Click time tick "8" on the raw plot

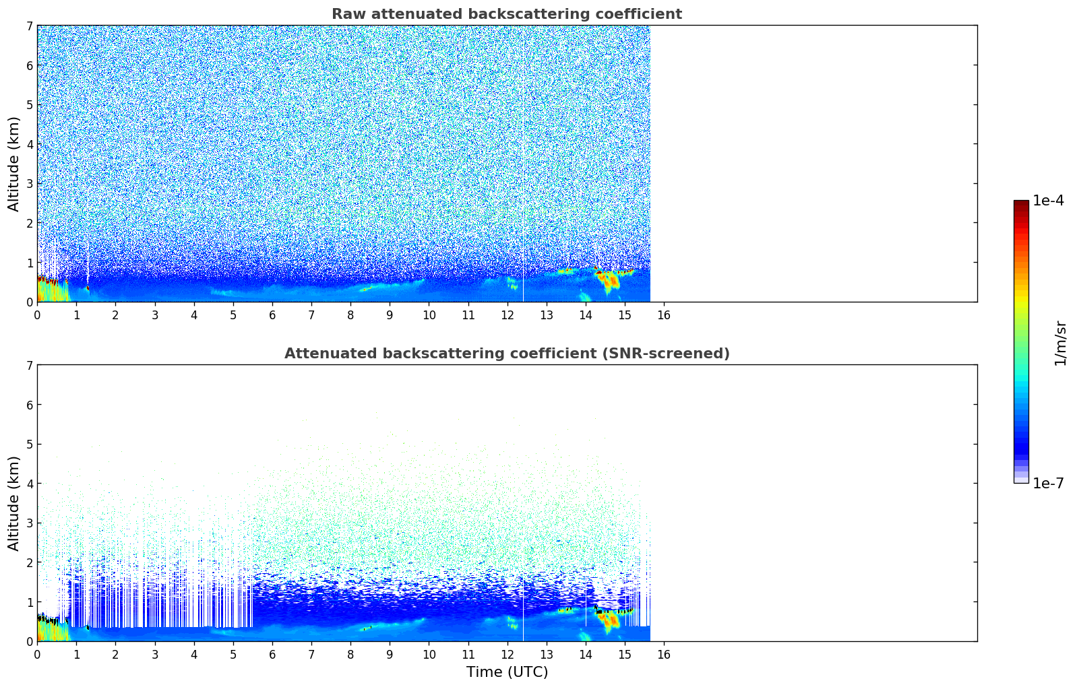tap(350, 315)
